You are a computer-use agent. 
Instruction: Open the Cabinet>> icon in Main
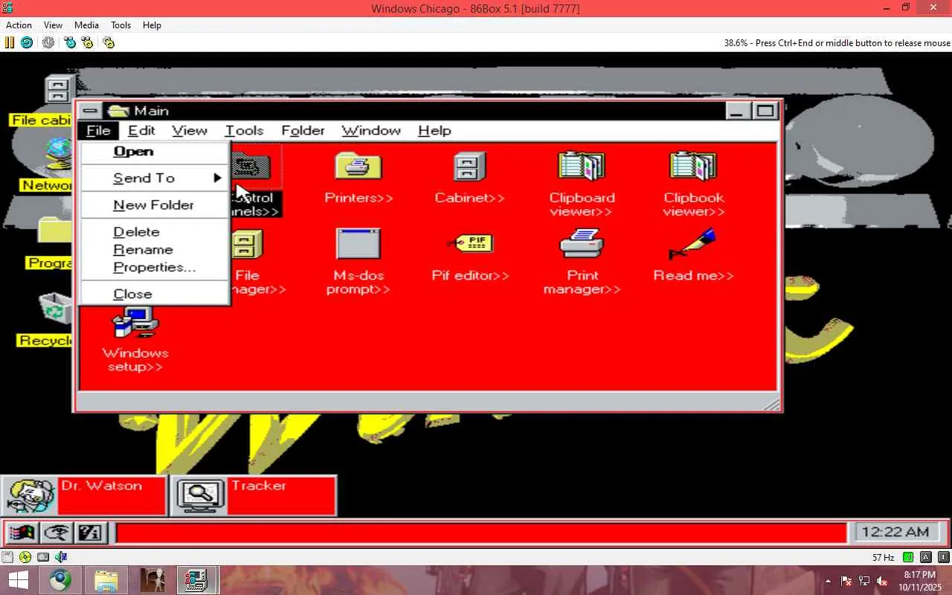pyautogui.click(x=469, y=177)
